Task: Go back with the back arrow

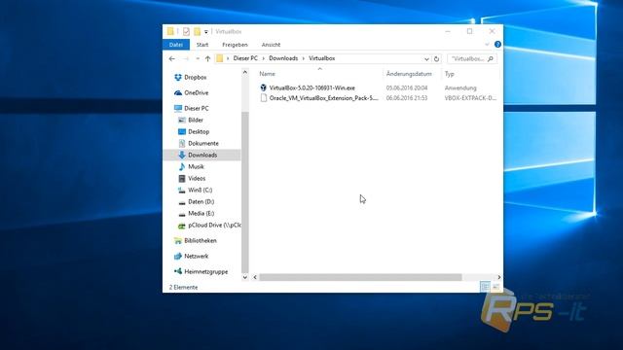Action: click(x=172, y=58)
